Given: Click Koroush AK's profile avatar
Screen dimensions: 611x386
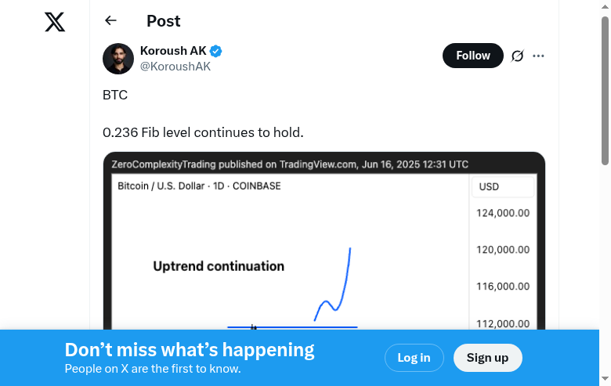Looking at the screenshot, I should point(118,59).
